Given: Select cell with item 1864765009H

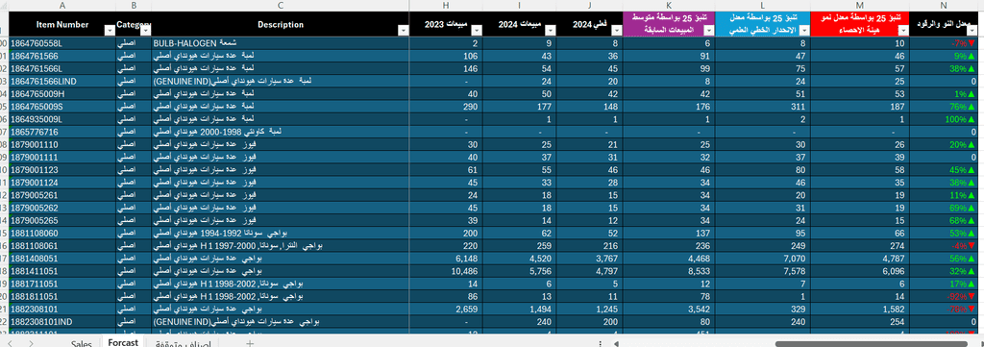Looking at the screenshot, I should point(61,93).
